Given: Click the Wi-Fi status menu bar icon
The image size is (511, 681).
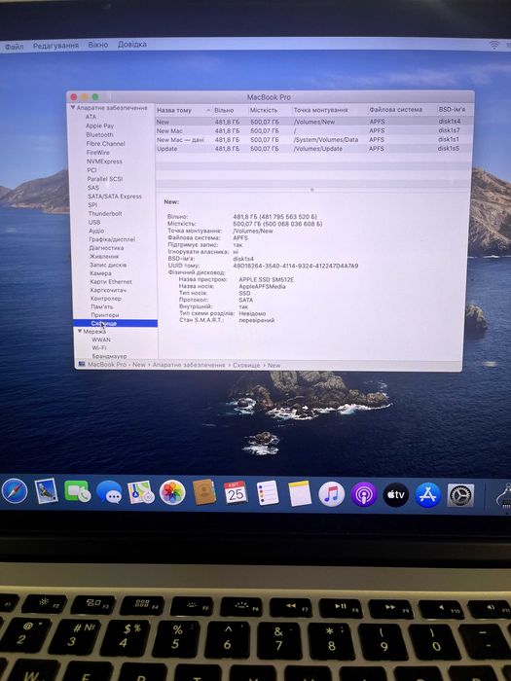Looking at the screenshot, I should click(x=494, y=45).
